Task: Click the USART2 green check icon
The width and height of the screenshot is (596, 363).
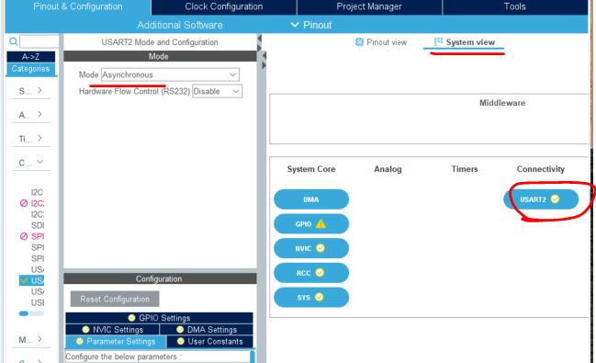Action: 555,199
